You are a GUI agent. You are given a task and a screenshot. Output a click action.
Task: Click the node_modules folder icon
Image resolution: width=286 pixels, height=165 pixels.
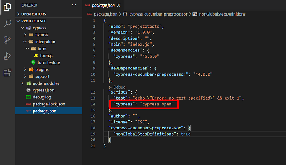point(29,83)
